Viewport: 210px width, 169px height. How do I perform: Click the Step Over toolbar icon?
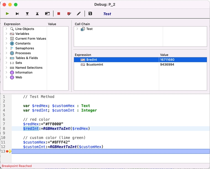[17, 14]
